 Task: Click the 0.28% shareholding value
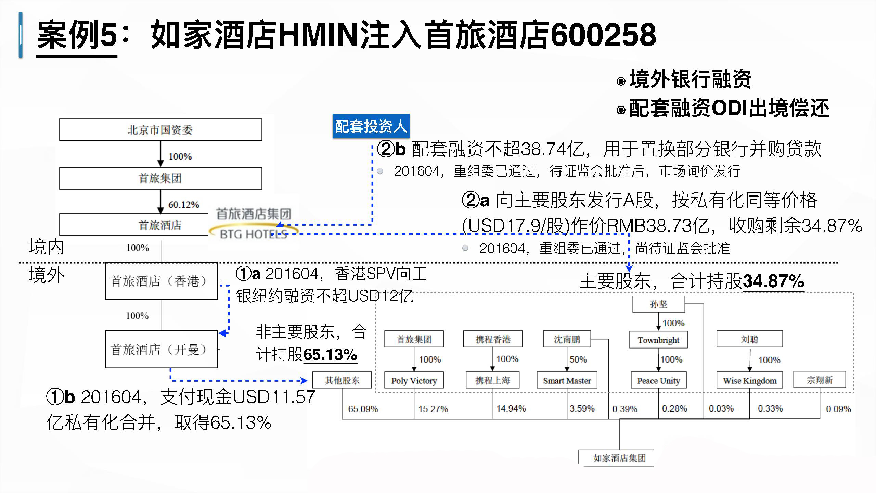coord(674,408)
